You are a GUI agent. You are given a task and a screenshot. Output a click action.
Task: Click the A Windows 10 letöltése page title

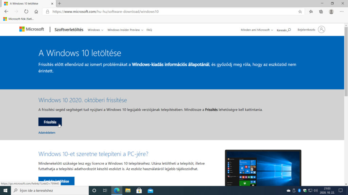pos(80,53)
